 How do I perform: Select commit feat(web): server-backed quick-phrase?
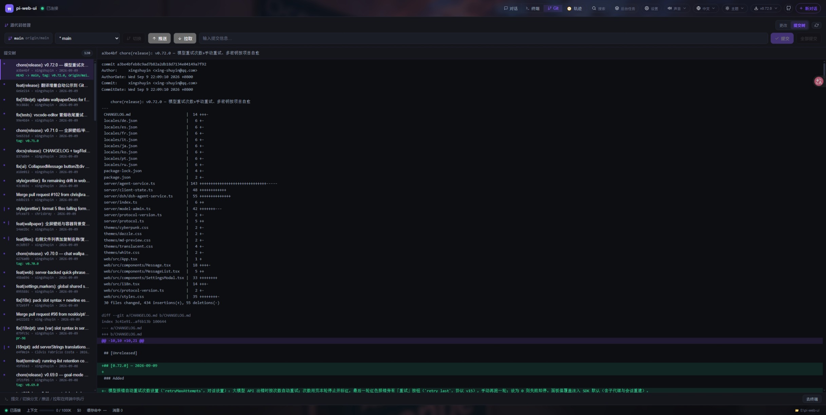(x=48, y=275)
